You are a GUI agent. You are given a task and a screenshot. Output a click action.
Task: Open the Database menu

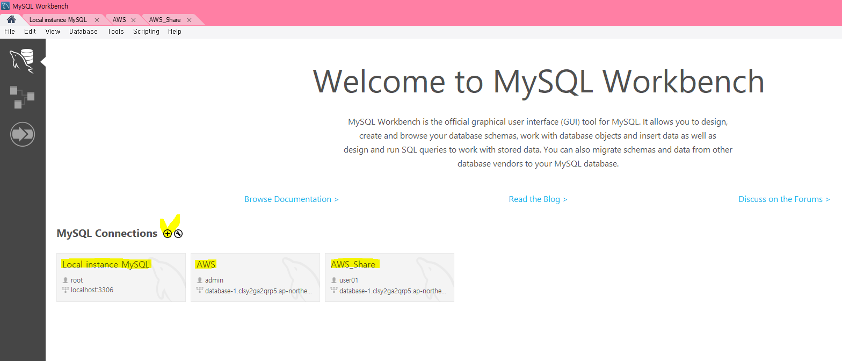[83, 32]
